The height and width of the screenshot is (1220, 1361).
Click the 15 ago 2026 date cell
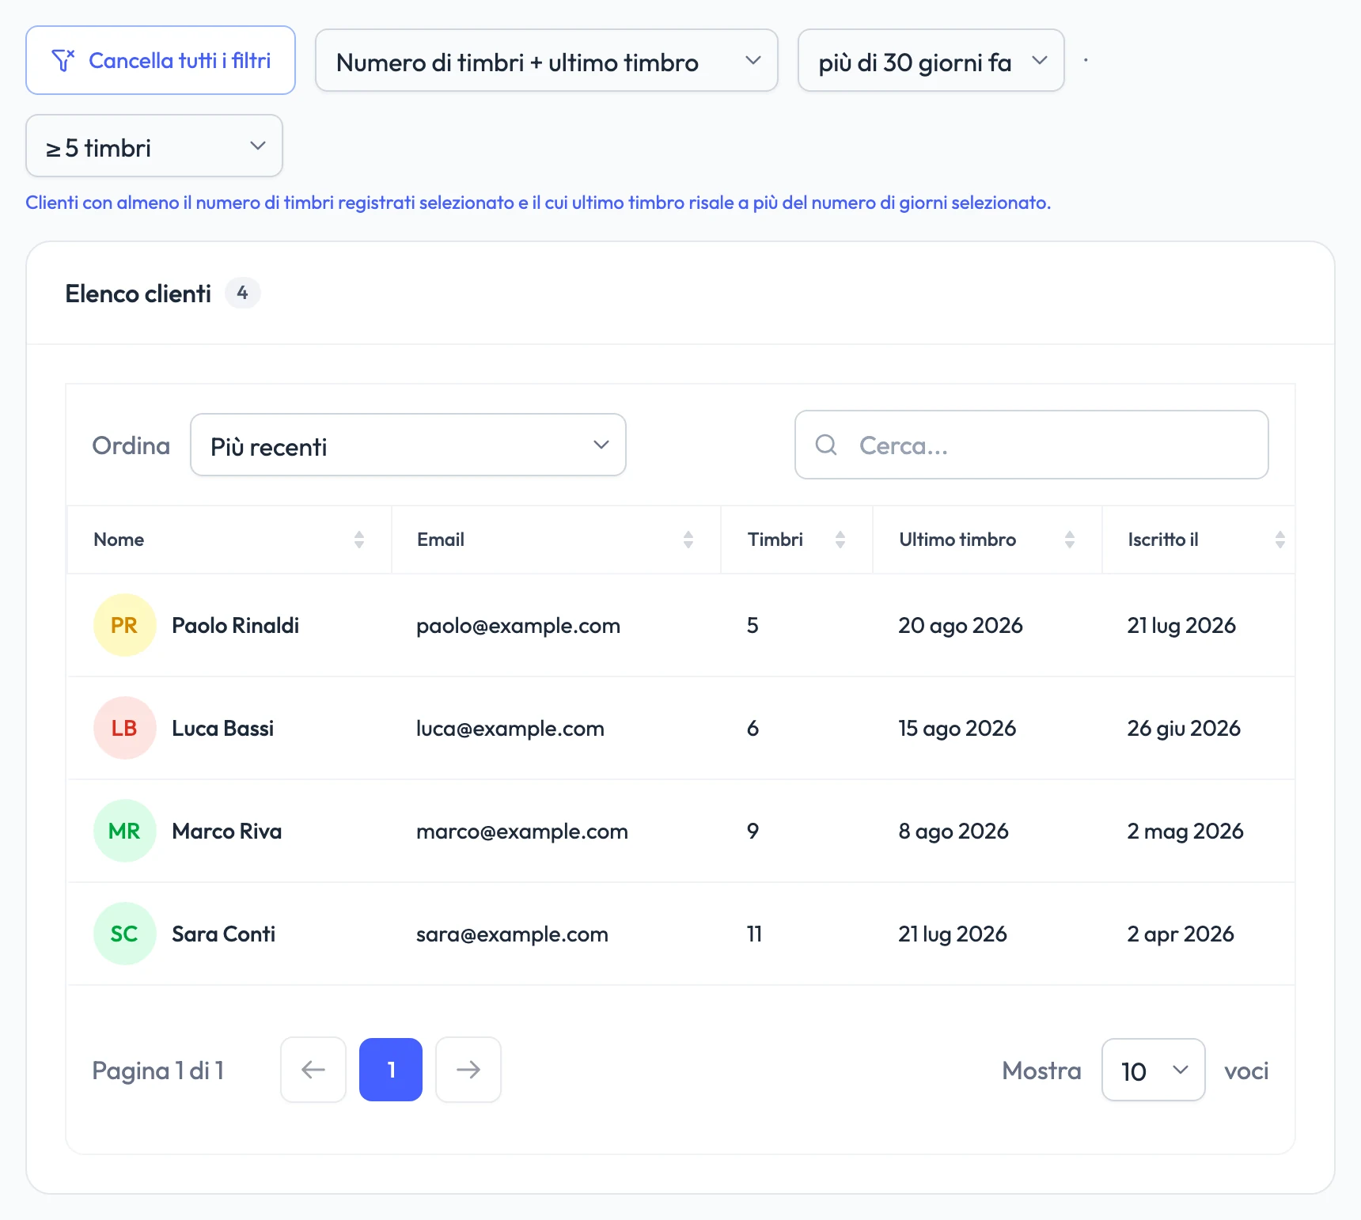pyautogui.click(x=957, y=729)
